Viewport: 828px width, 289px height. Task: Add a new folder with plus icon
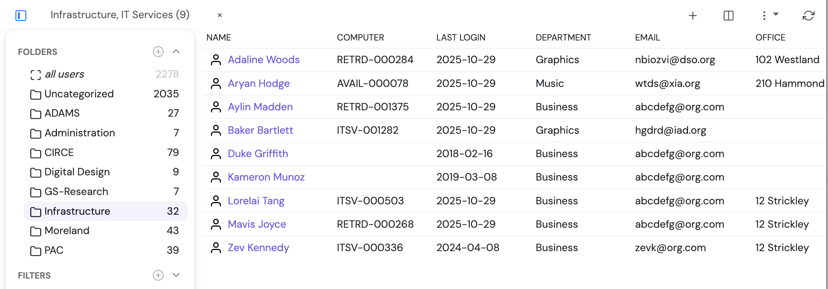coord(158,52)
